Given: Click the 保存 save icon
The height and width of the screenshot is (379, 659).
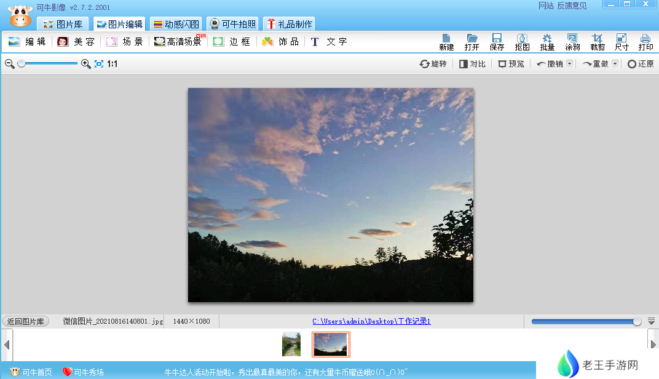Looking at the screenshot, I should (x=497, y=42).
